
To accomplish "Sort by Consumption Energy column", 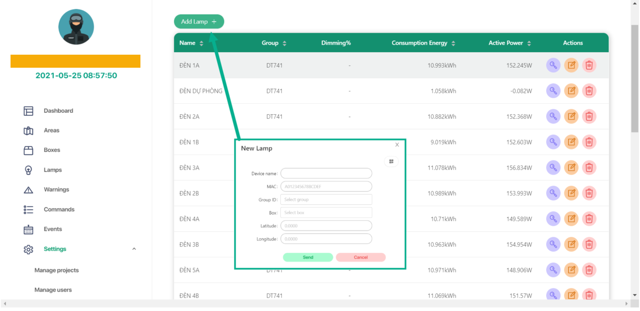I will (453, 44).
